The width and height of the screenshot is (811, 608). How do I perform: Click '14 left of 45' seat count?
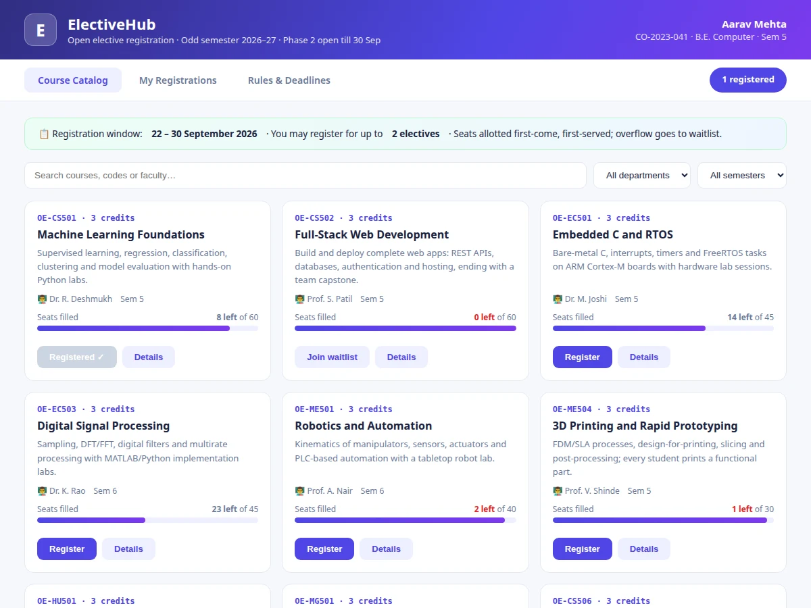(x=750, y=317)
